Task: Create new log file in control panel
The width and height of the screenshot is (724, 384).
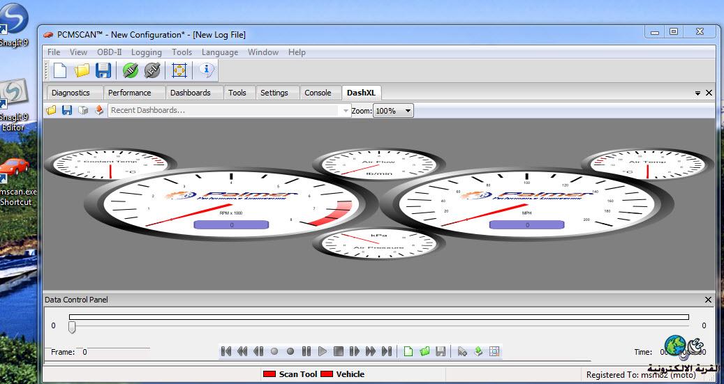Action: (x=408, y=351)
